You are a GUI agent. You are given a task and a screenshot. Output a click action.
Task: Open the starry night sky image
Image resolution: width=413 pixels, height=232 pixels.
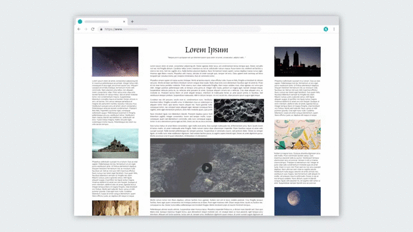pos(115,62)
